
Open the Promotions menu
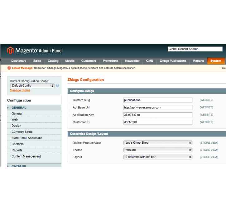pos(110,61)
